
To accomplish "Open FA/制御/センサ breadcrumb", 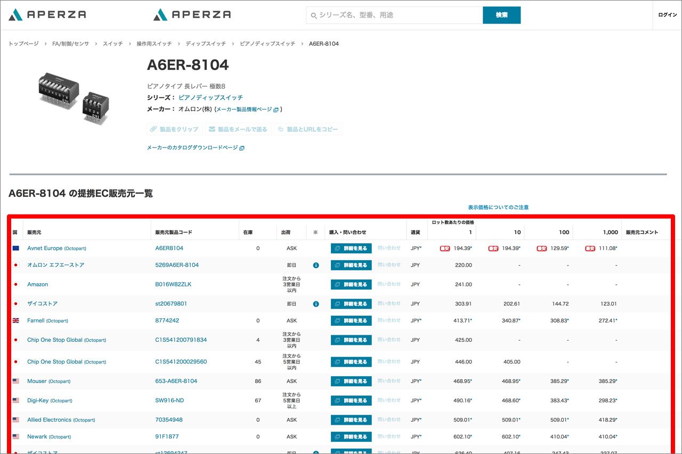I will 70,44.
